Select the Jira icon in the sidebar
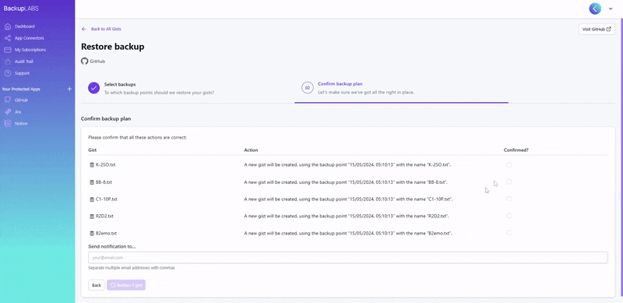 [x=7, y=111]
